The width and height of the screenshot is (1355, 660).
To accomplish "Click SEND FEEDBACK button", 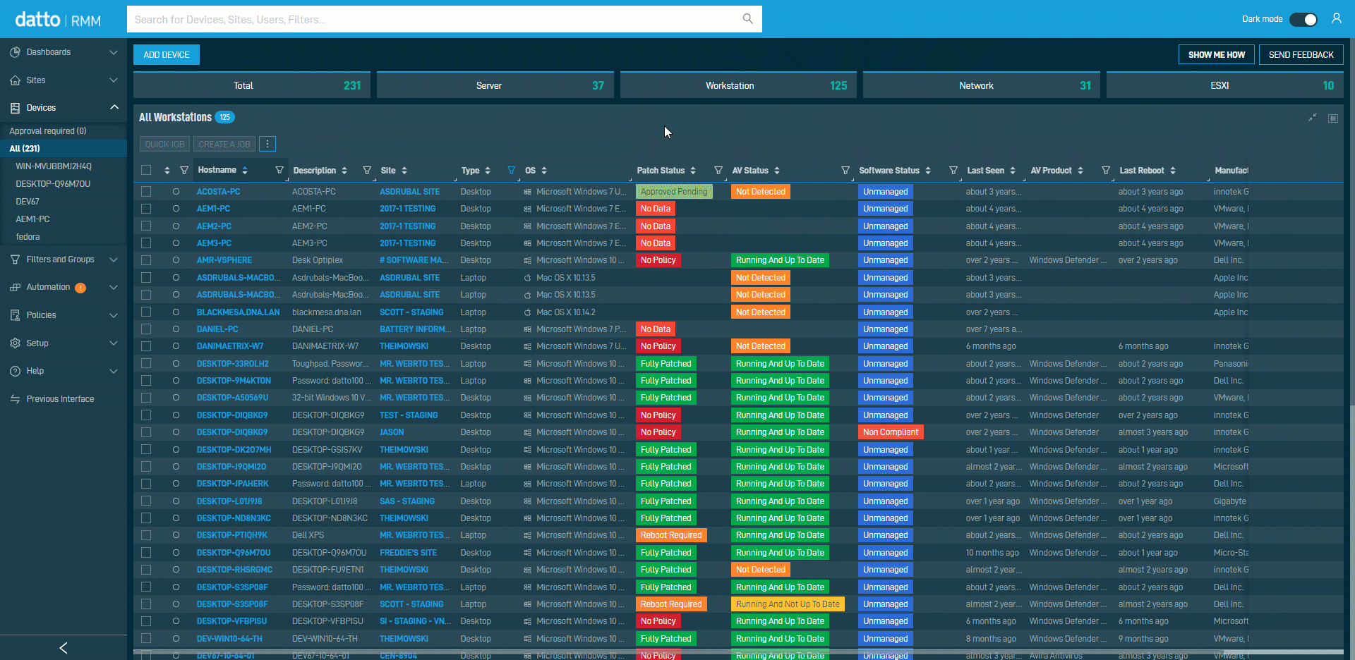I will point(1301,55).
